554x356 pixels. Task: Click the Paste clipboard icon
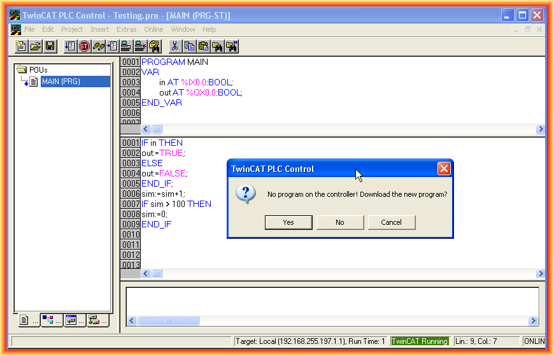203,46
